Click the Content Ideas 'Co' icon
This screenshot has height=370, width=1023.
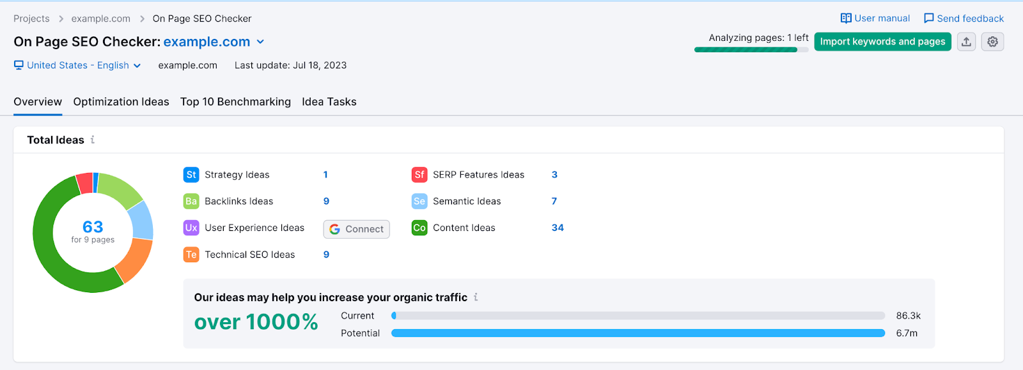(x=419, y=228)
